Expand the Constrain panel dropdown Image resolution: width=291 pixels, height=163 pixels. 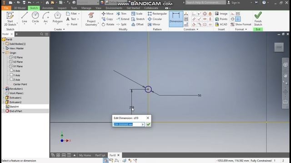pyautogui.click(x=197, y=29)
